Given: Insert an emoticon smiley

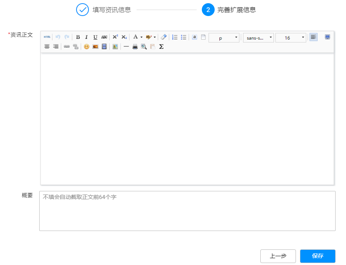Looking at the screenshot, I should (x=86, y=46).
